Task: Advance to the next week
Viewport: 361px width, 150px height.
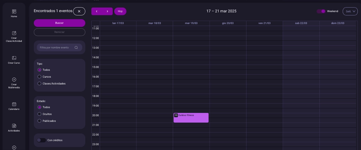Action: coord(107,11)
